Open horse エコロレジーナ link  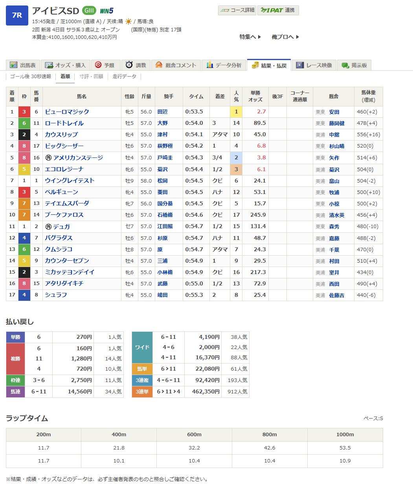click(x=64, y=169)
